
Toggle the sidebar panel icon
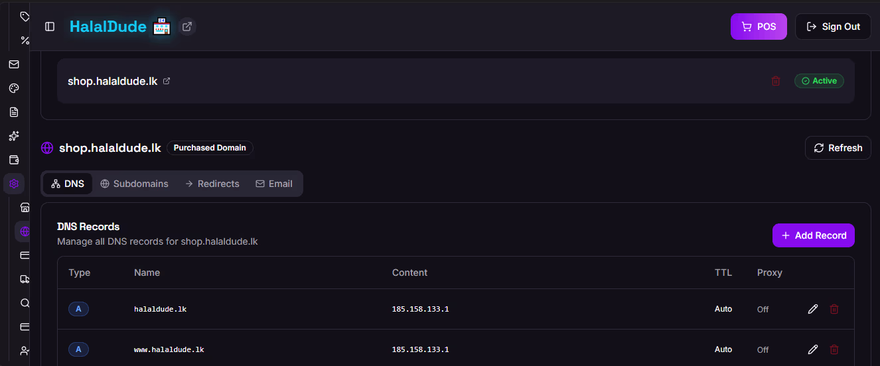[50, 27]
